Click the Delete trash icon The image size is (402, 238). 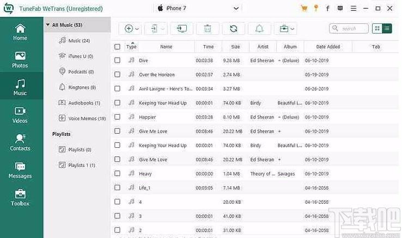(x=208, y=29)
